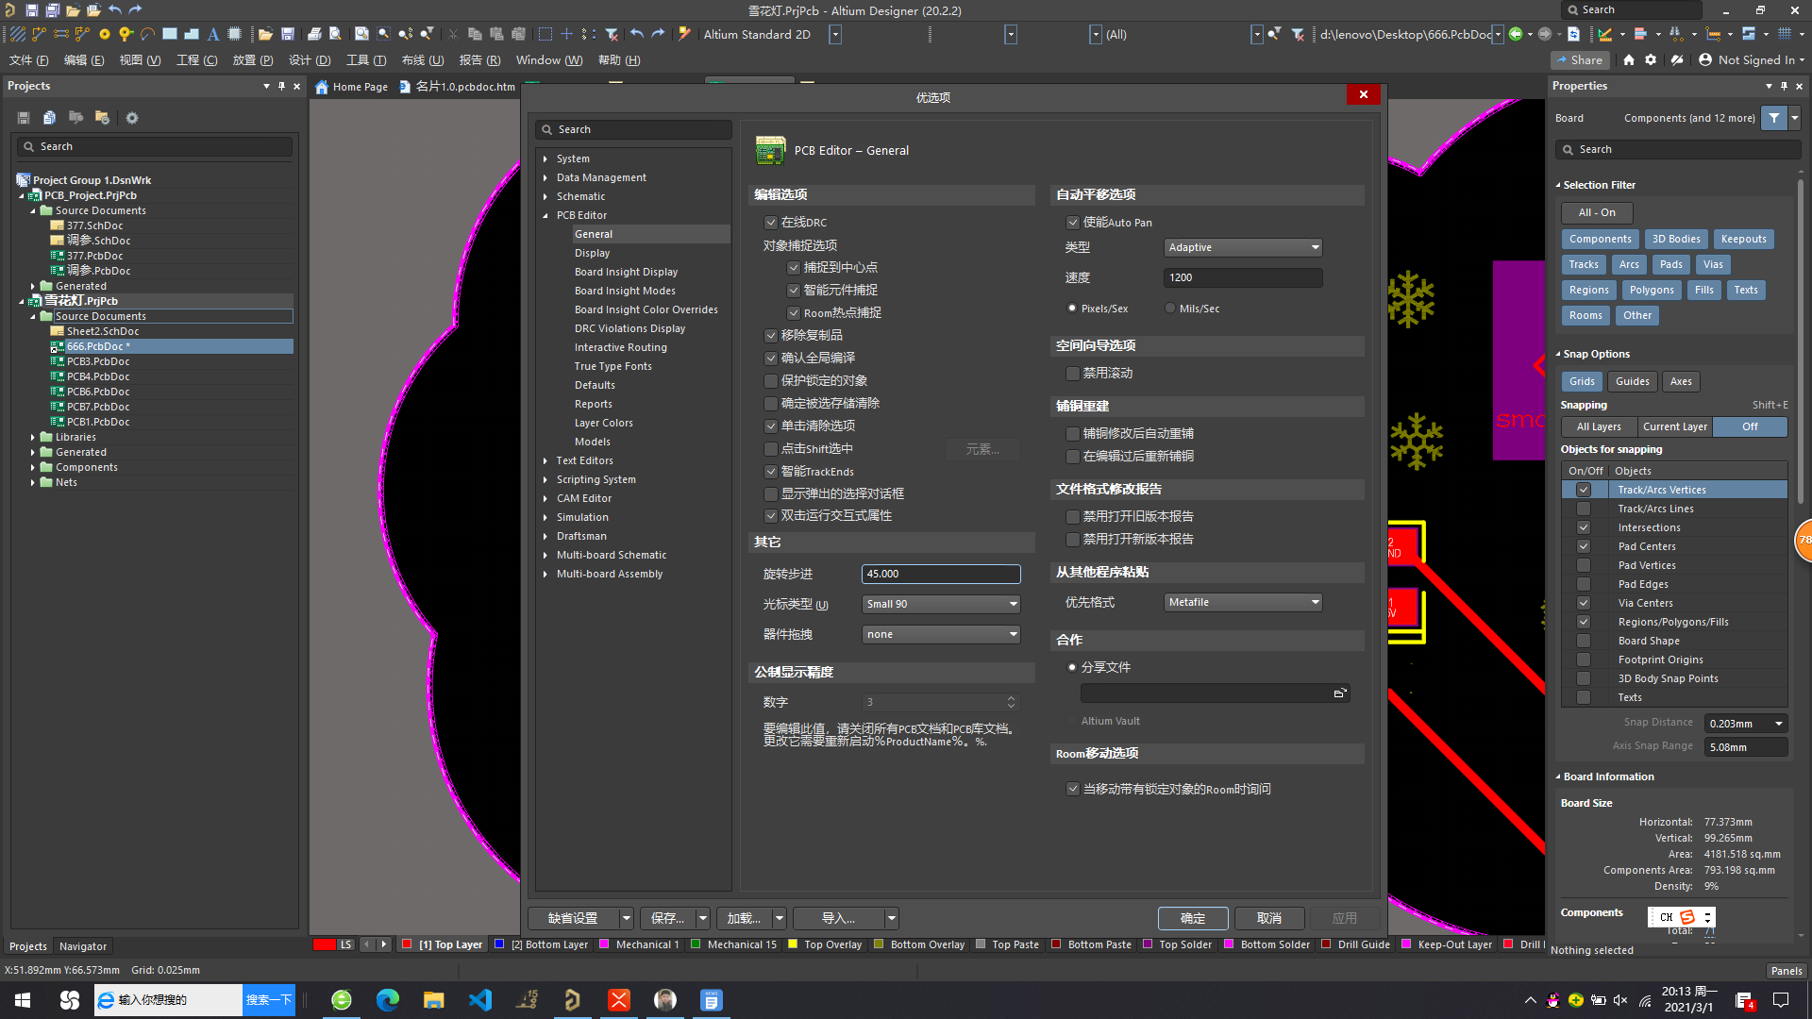This screenshot has height=1019, width=1812.
Task: Click the settings gear in Projects panel
Action: point(132,118)
